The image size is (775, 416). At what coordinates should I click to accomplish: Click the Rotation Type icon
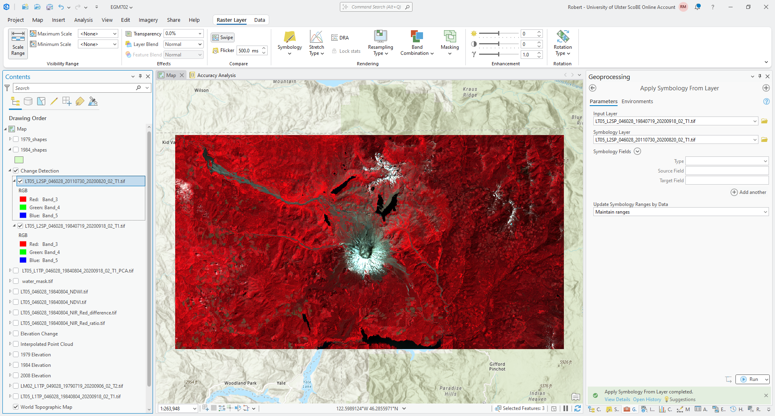(563, 37)
